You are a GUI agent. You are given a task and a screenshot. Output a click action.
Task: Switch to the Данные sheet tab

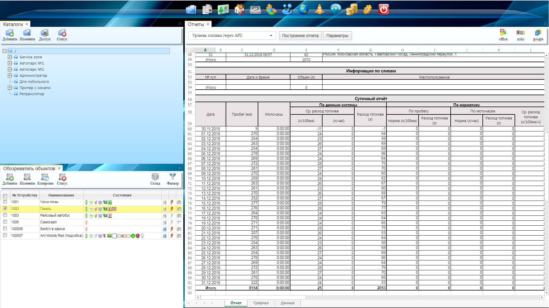287,303
